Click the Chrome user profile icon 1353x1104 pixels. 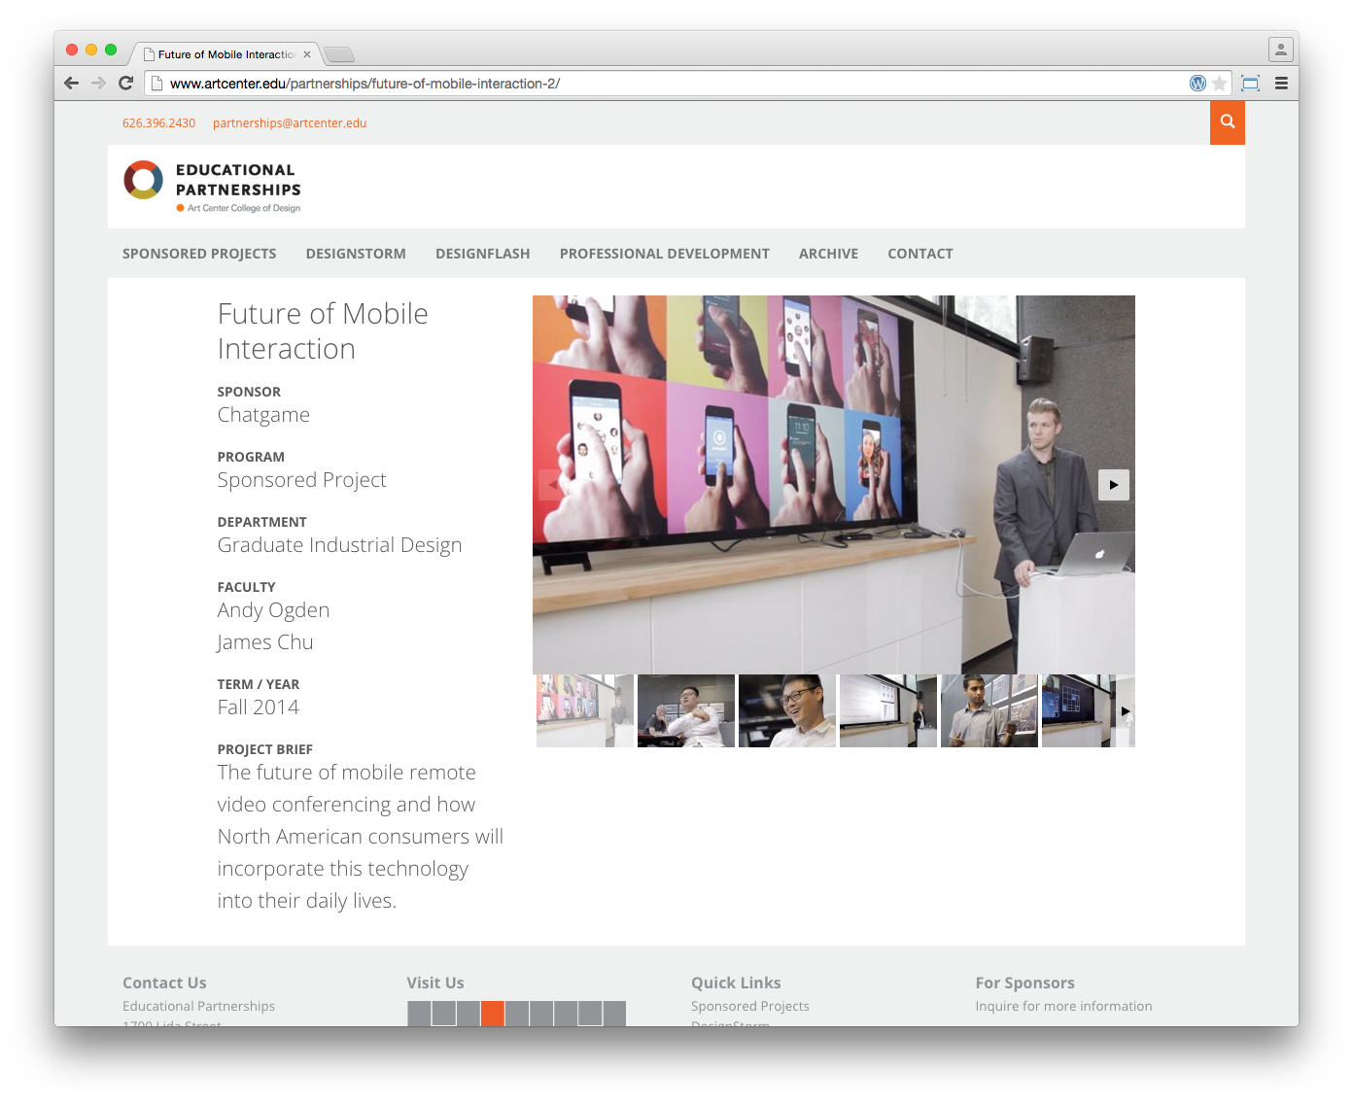click(x=1281, y=49)
